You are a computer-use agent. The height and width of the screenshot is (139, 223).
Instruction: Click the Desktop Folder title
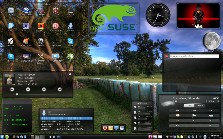(x=42, y=4)
